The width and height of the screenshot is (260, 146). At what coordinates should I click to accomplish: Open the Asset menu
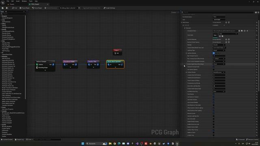18,1
